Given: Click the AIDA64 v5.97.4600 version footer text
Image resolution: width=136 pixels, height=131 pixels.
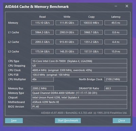Looking at the screenshot, I should 84,113.
